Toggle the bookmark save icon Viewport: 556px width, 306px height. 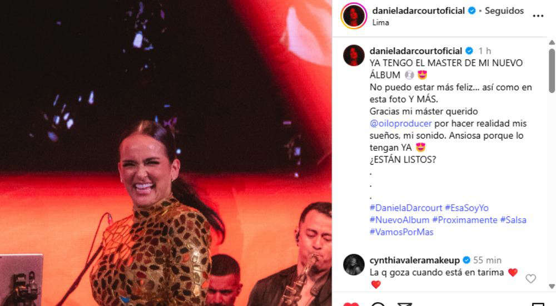click(x=538, y=304)
